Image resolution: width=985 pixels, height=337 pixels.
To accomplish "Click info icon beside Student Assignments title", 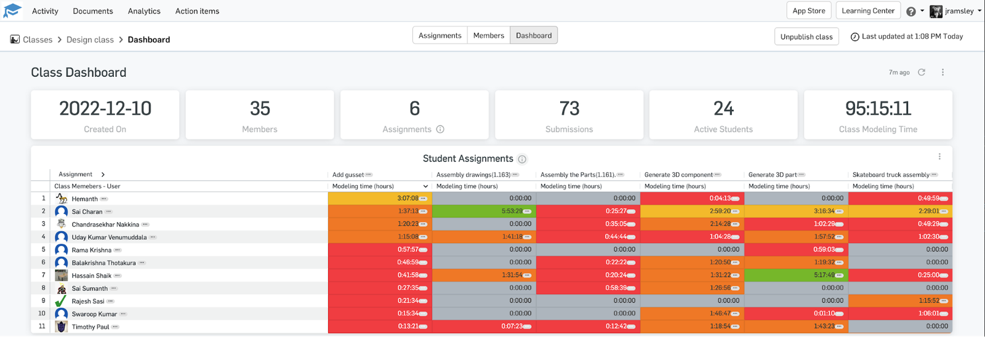I will tap(522, 159).
